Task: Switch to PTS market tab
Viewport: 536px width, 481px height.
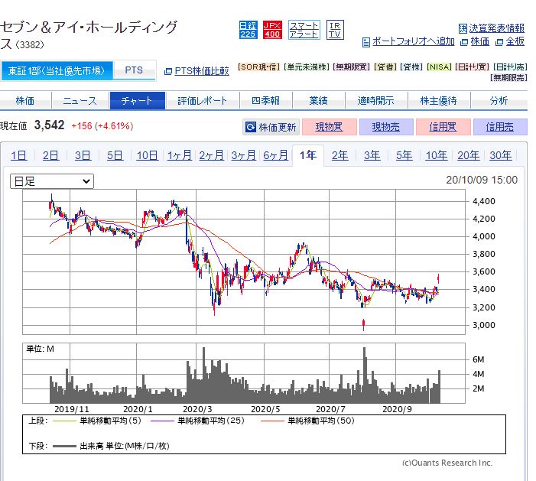Action: [x=134, y=70]
